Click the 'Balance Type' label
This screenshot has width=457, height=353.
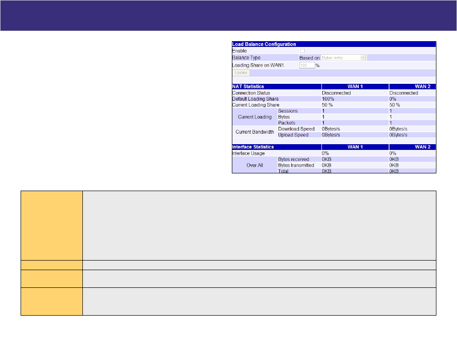pos(246,58)
